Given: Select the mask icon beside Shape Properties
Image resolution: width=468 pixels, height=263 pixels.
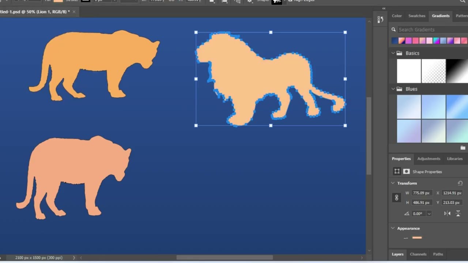Looking at the screenshot, I should coord(406,171).
